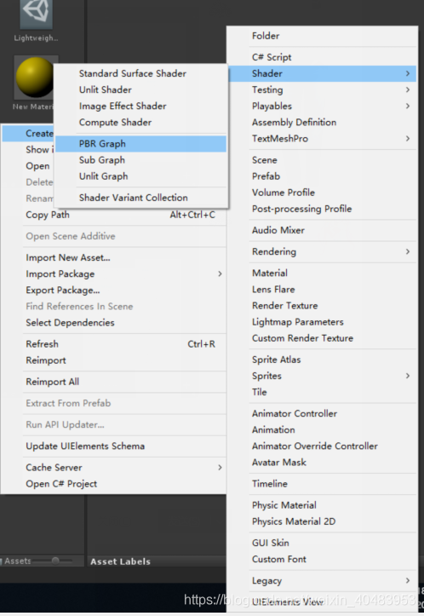Create a Physic Material

(322, 505)
